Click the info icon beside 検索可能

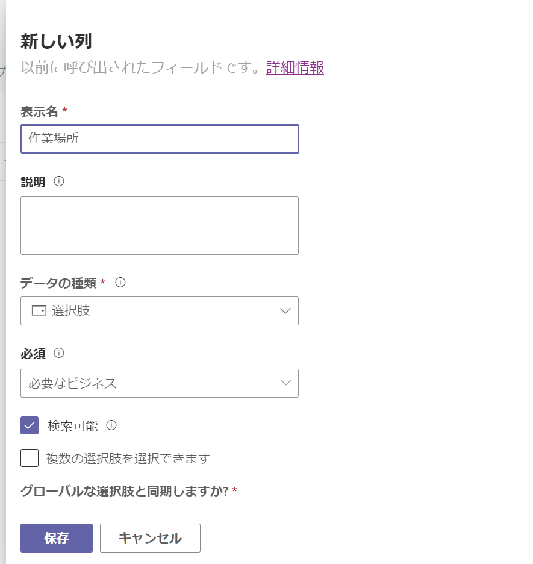(x=111, y=425)
